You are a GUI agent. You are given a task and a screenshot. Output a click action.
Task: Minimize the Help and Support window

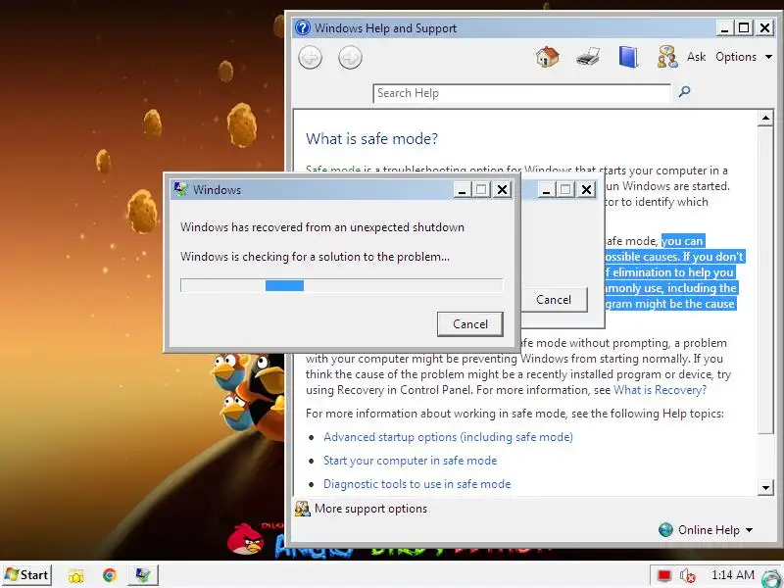tap(724, 27)
